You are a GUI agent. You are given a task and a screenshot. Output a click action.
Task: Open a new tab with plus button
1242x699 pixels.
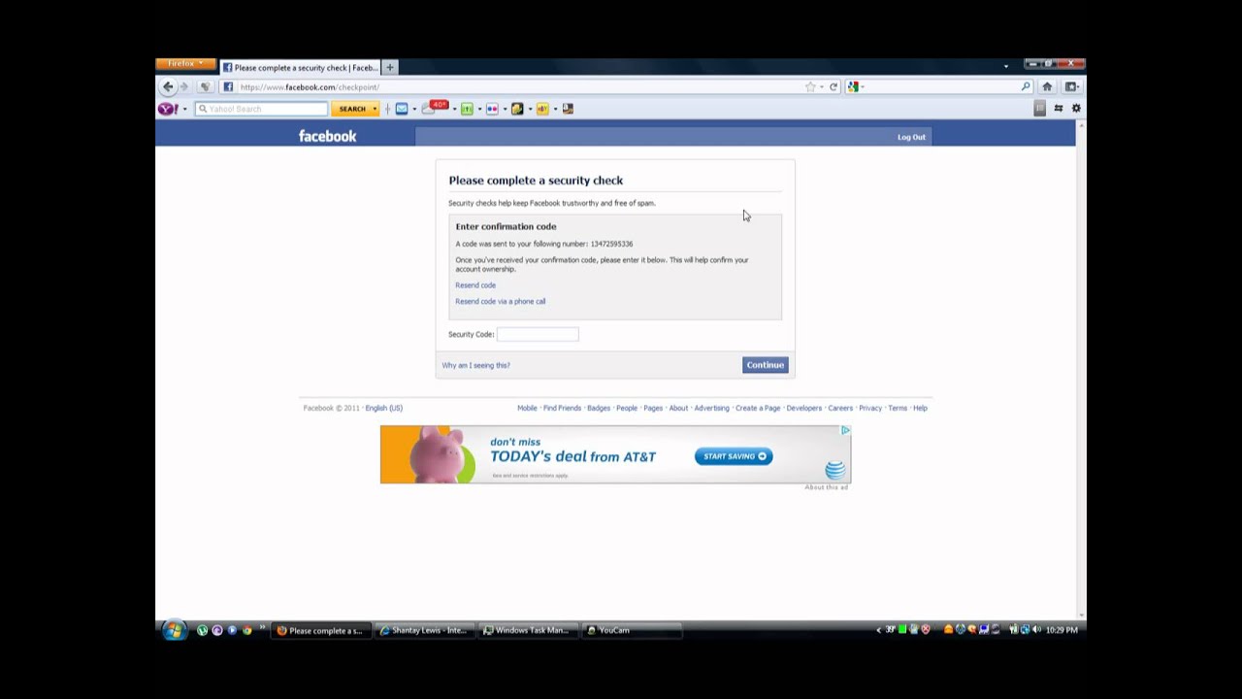click(390, 68)
